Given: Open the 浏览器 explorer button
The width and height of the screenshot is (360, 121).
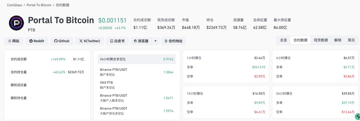Looking at the screenshot, I should 141,41.
